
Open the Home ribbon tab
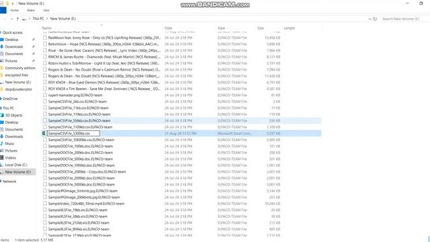tap(15, 11)
